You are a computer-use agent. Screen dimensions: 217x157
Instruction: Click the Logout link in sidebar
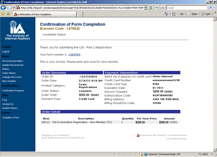pos(6,52)
